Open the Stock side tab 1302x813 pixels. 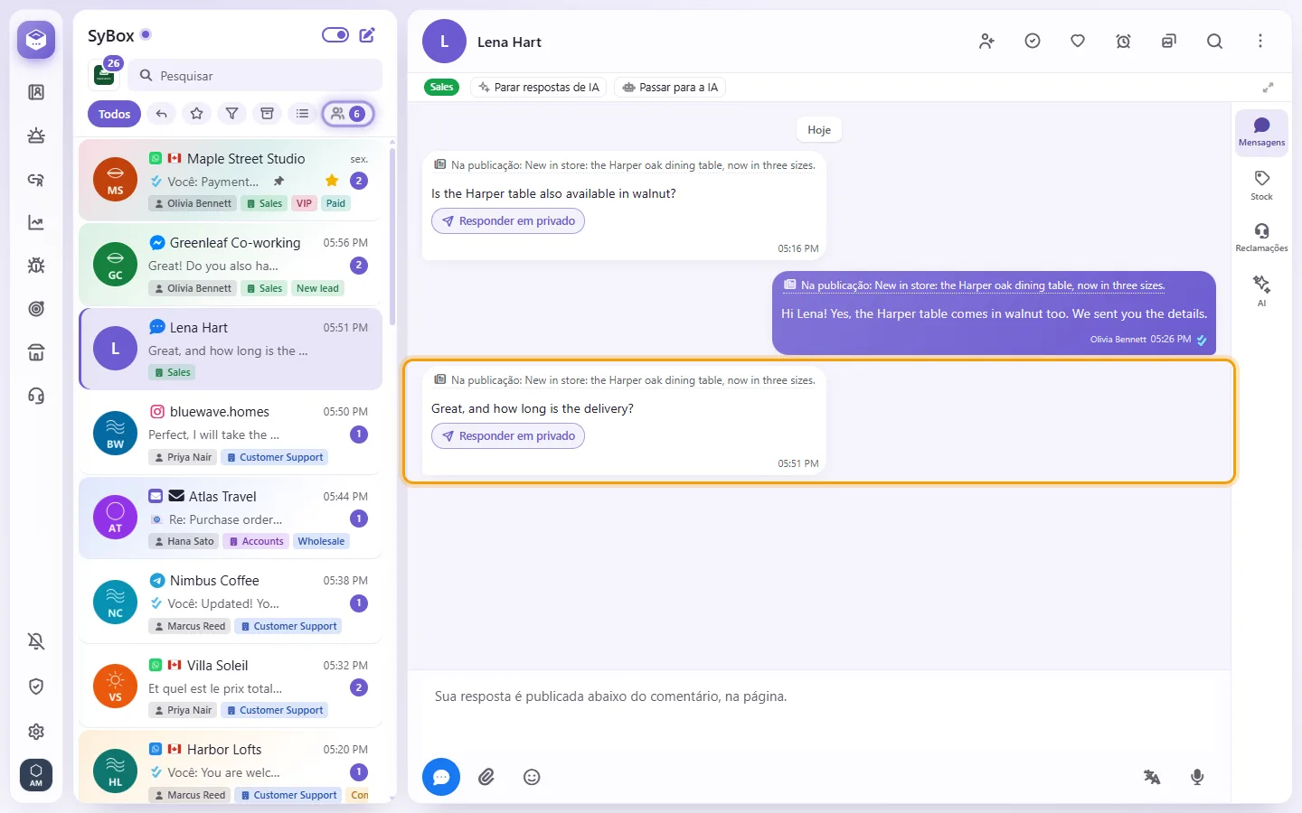[x=1261, y=185]
